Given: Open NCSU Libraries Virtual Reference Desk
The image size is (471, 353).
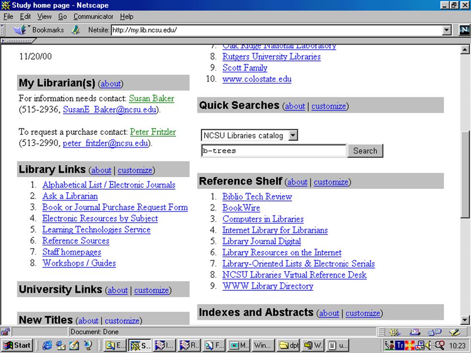Looking at the screenshot, I should click(294, 275).
